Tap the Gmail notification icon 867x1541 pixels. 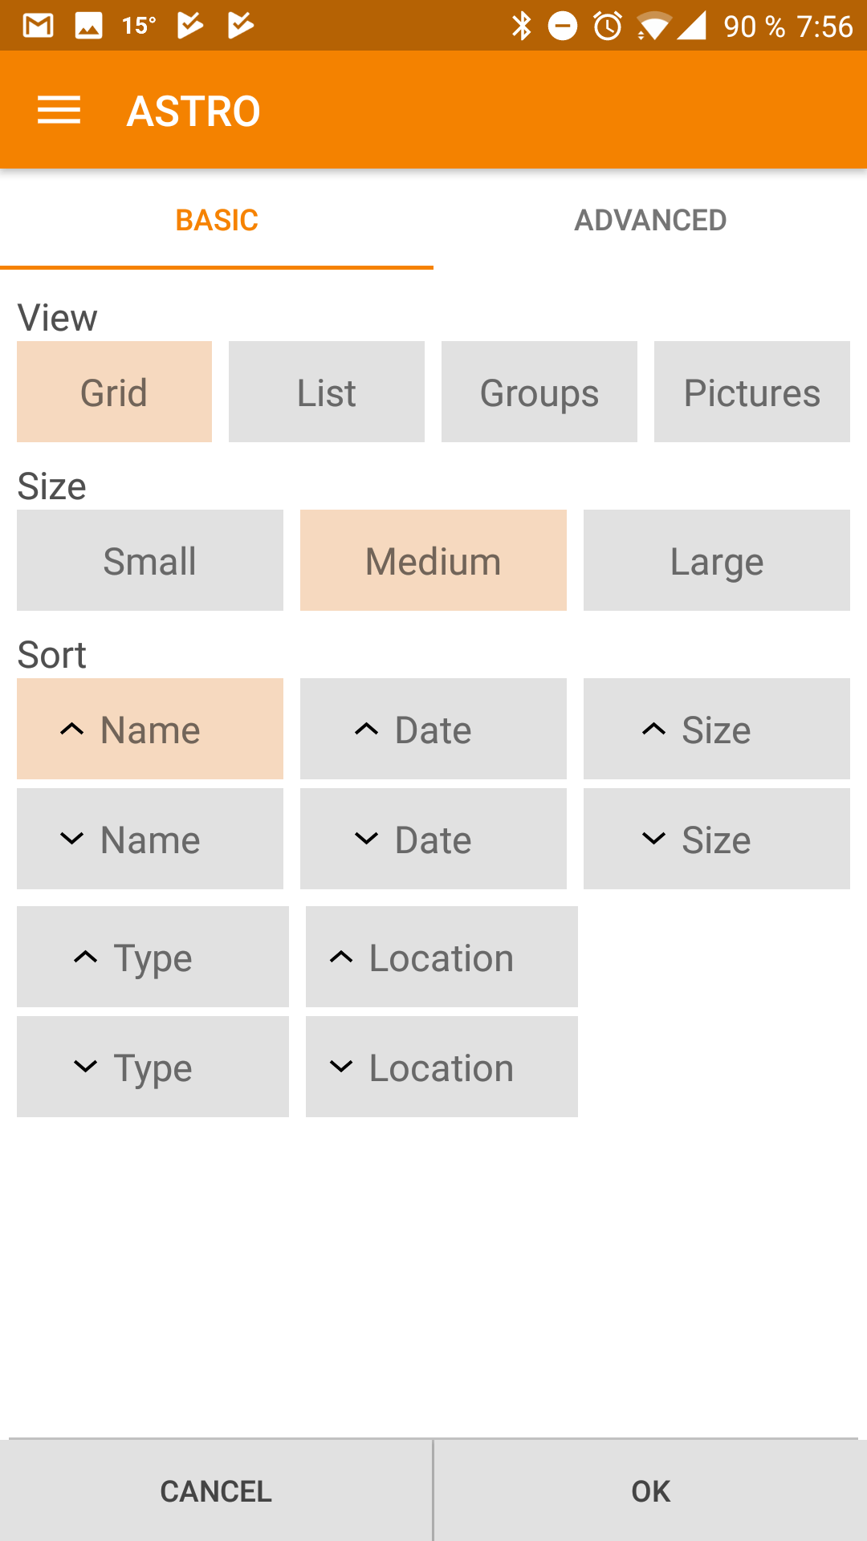click(x=38, y=26)
